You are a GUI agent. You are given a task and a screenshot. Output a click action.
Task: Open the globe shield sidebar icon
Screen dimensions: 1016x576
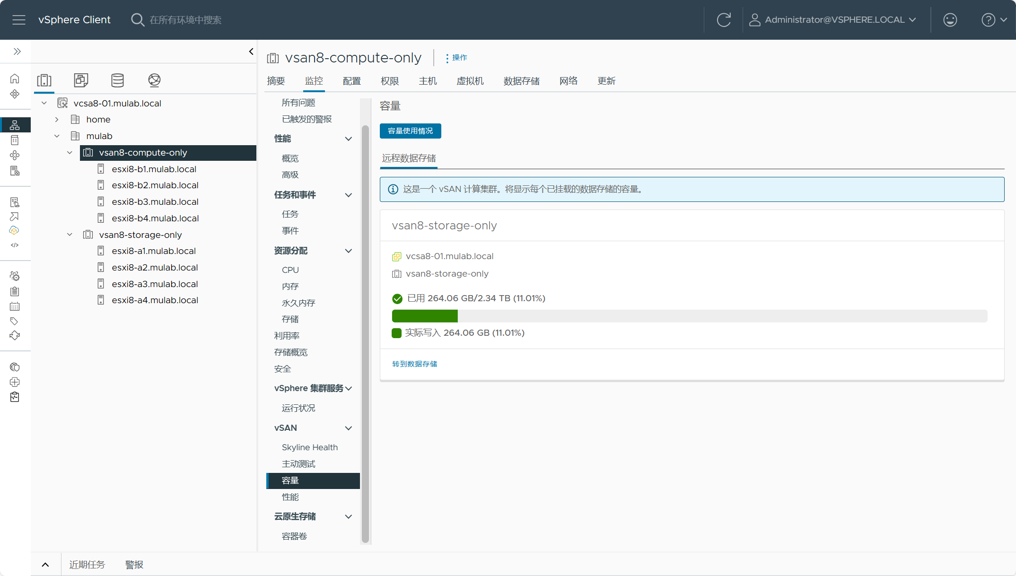pos(15,367)
